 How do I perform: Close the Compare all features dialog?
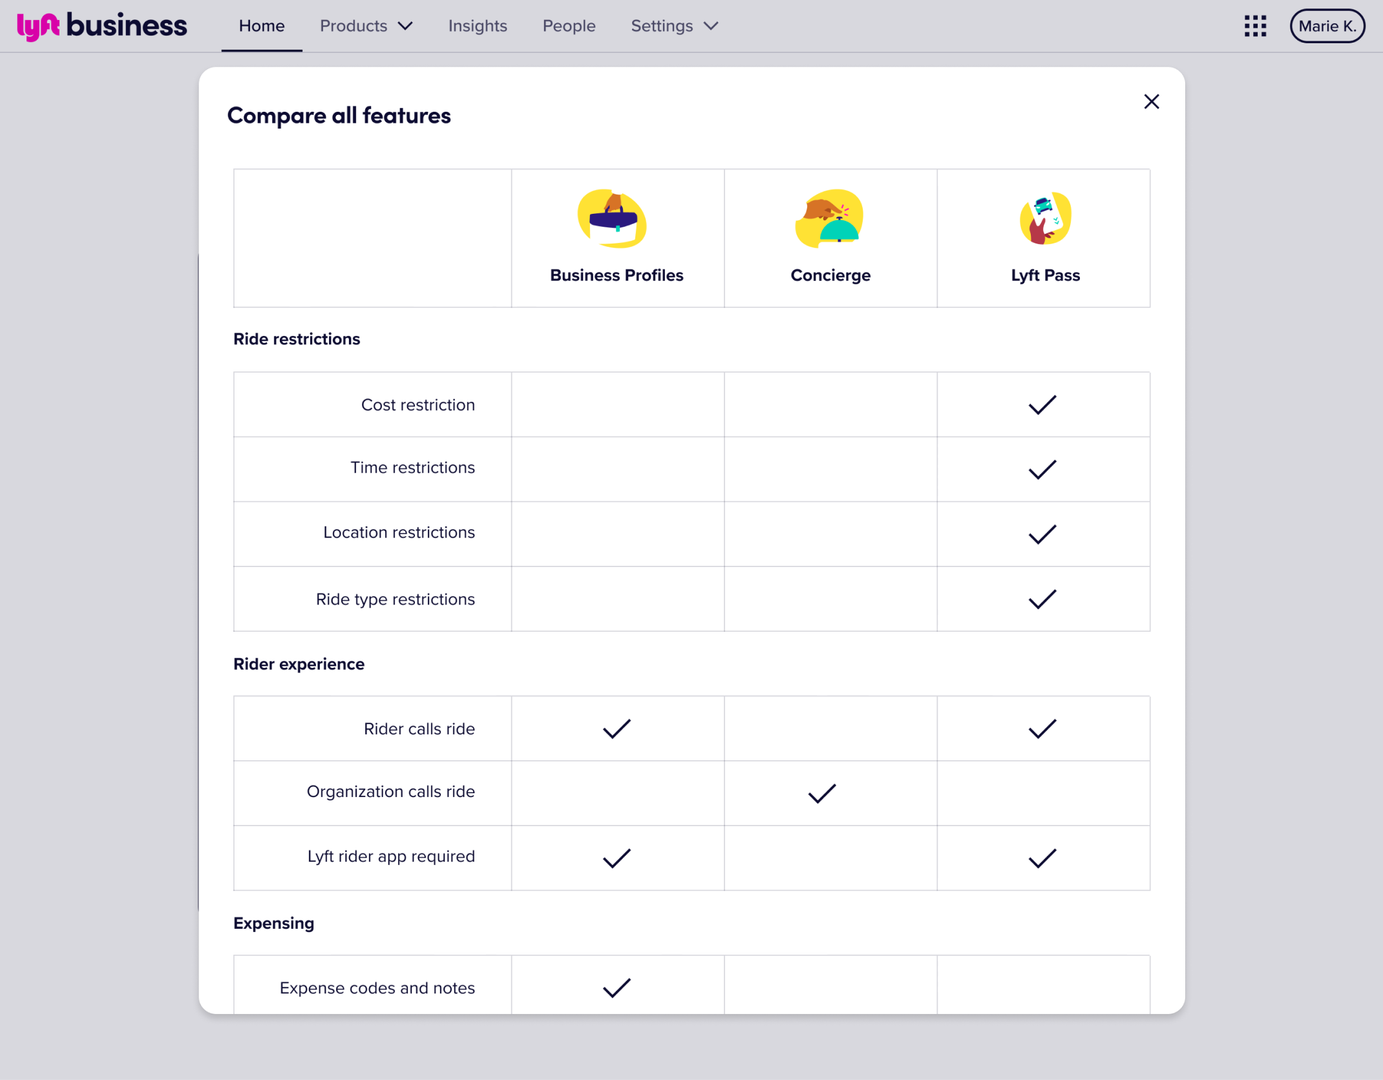click(x=1151, y=101)
